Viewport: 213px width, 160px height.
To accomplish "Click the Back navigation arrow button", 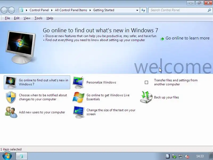I will click(4, 10).
